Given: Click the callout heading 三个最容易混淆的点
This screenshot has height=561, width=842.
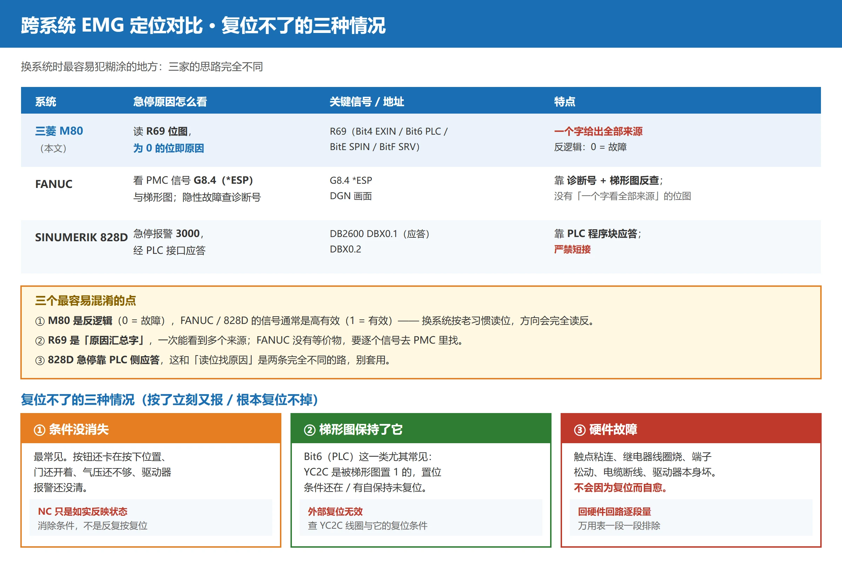Looking at the screenshot, I should click(86, 300).
